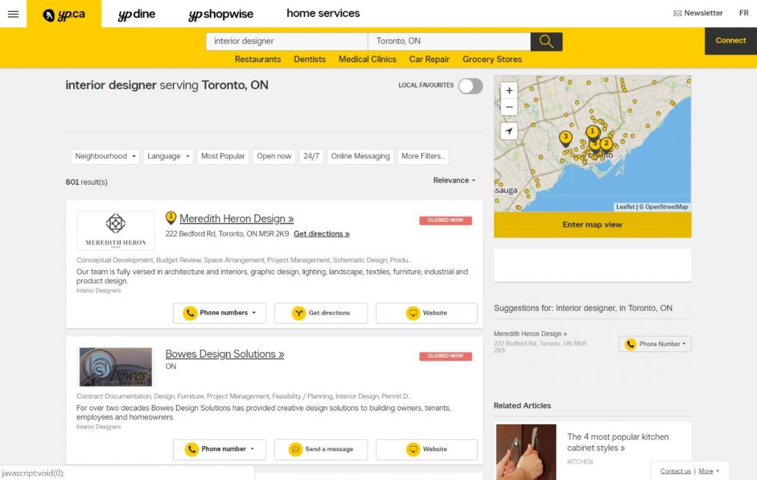Viewport: 757px width, 480px height.
Task: Open the hamburger menu
Action: [x=13, y=13]
